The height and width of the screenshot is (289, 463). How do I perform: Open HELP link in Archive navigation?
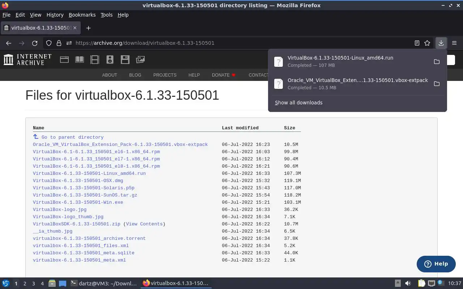click(194, 75)
